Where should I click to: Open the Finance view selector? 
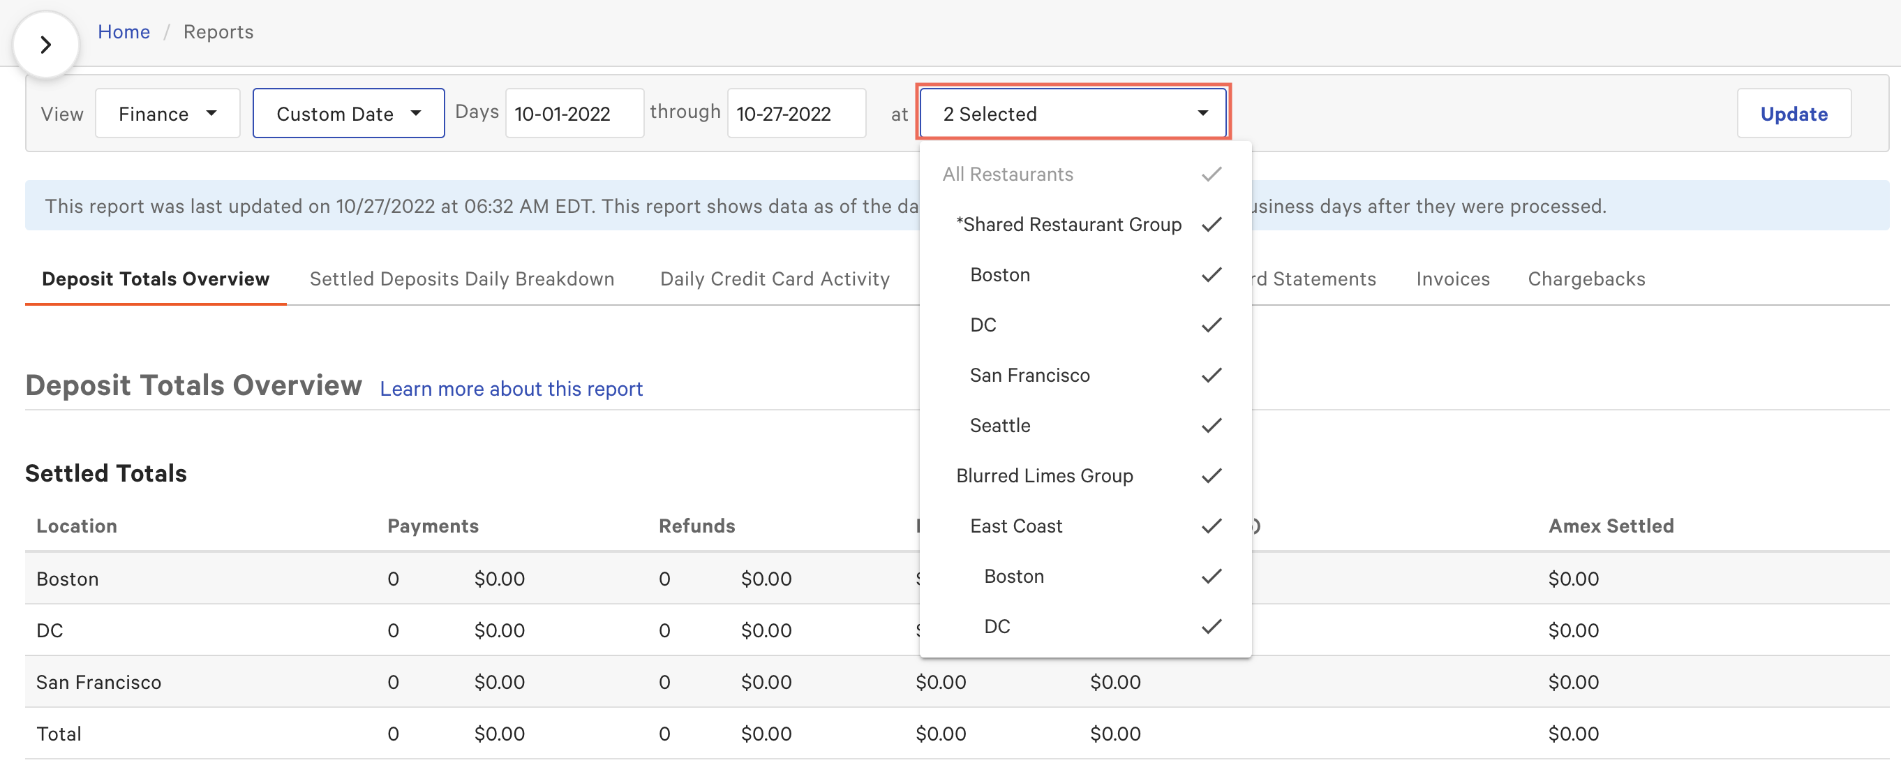(x=167, y=113)
